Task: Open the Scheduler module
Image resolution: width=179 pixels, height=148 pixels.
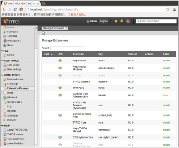Action: (13, 115)
